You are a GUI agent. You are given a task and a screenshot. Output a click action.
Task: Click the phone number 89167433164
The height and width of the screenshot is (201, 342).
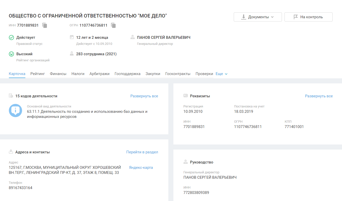[21, 188]
